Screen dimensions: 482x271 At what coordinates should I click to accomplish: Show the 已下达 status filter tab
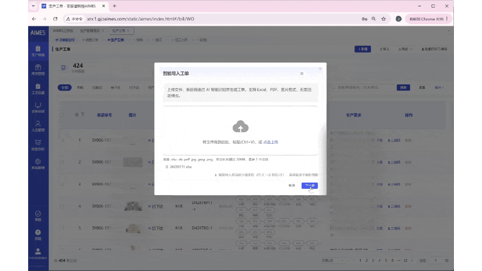(x=134, y=88)
